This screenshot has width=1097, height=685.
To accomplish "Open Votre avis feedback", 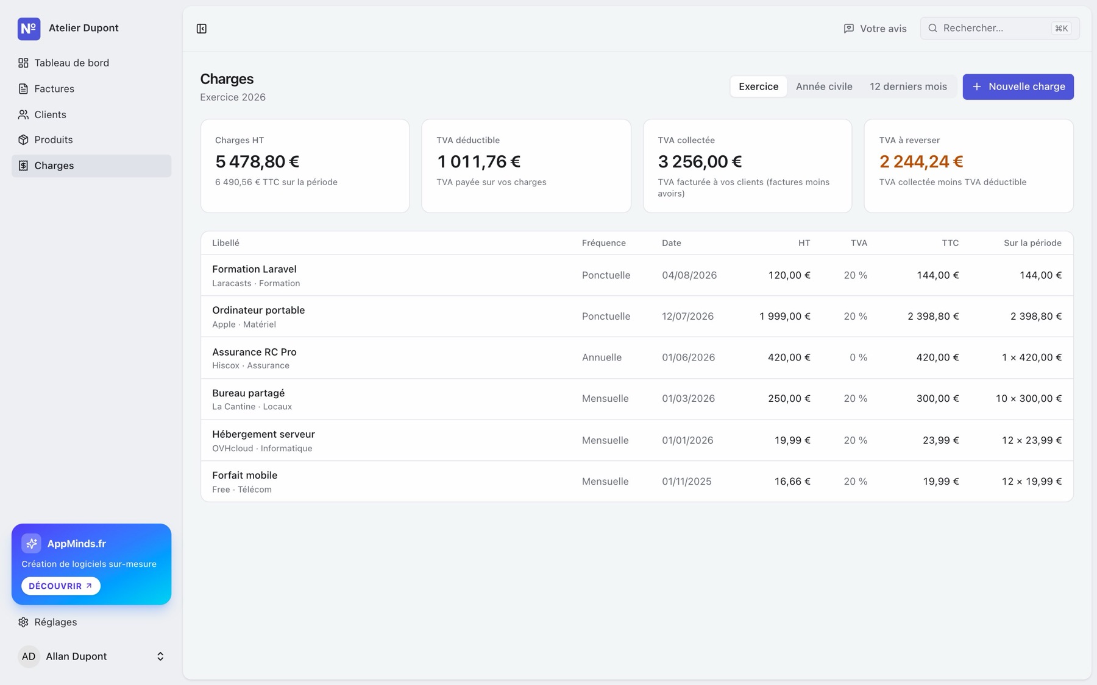I will click(875, 29).
